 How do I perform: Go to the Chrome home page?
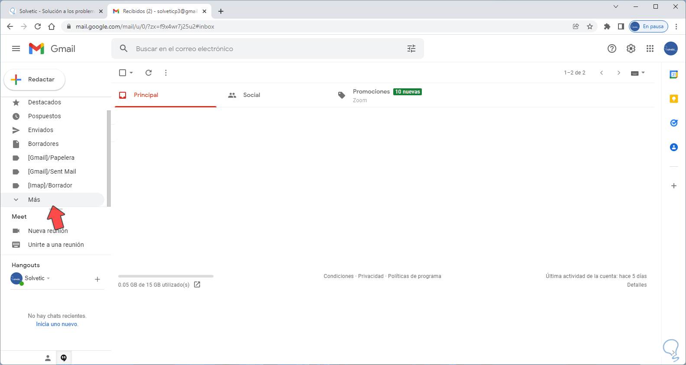point(52,26)
